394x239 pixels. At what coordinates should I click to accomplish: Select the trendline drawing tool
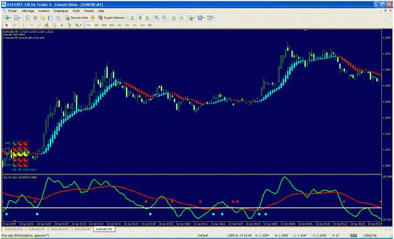tap(39, 25)
